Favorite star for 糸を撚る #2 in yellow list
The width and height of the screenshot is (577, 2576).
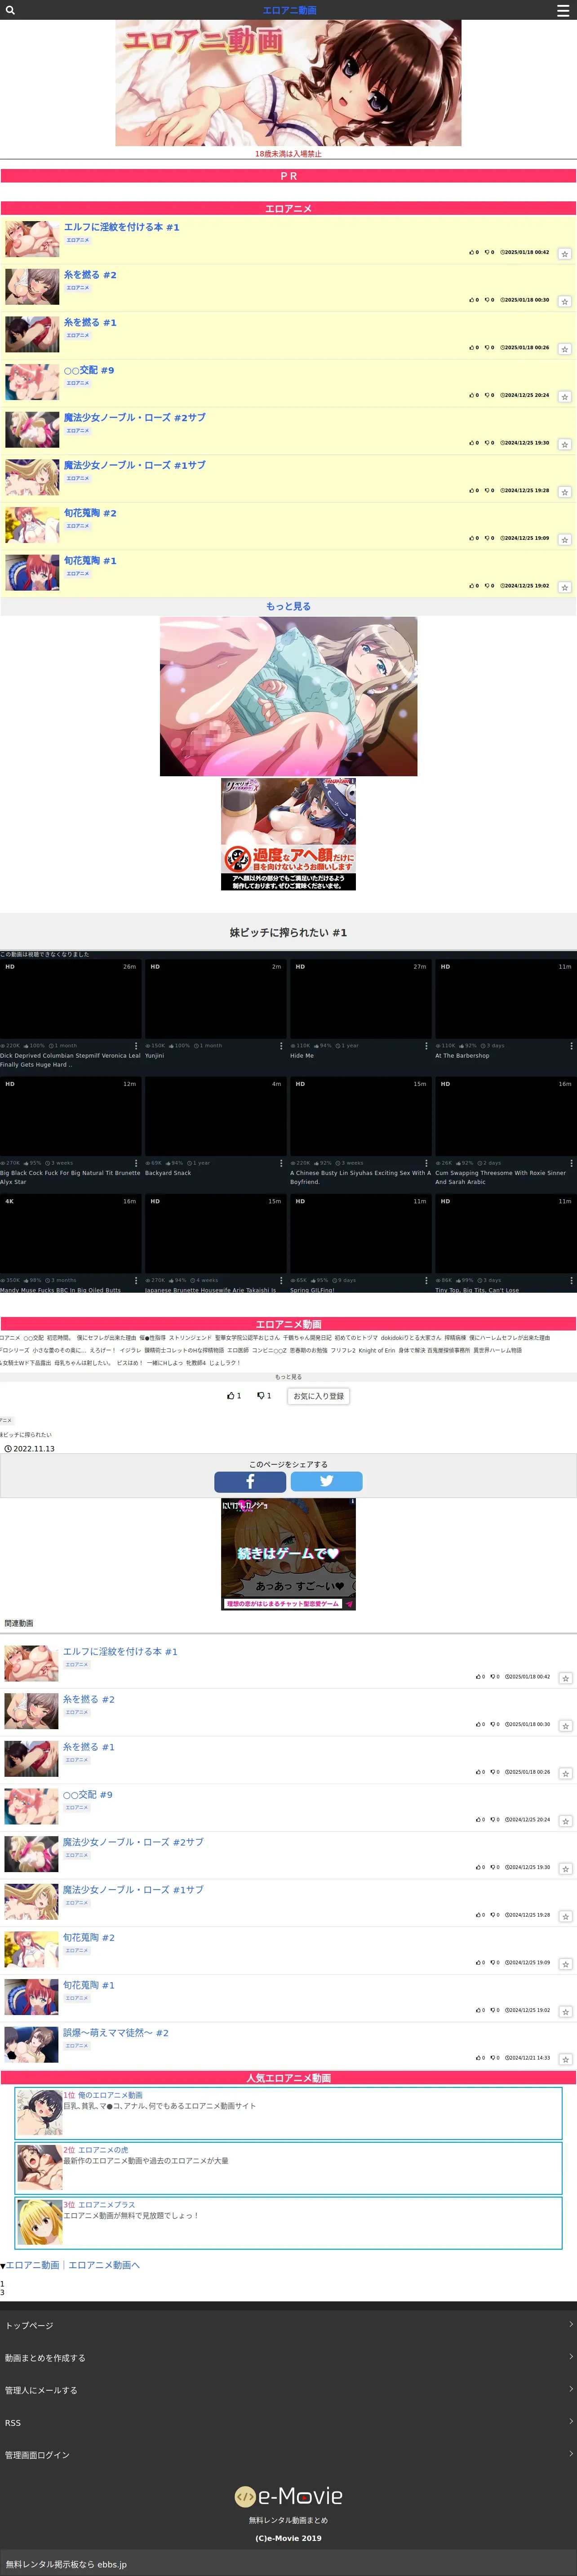(x=564, y=301)
